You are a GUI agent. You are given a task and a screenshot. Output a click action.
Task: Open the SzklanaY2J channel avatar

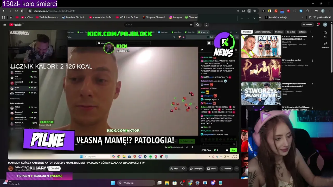11,168
